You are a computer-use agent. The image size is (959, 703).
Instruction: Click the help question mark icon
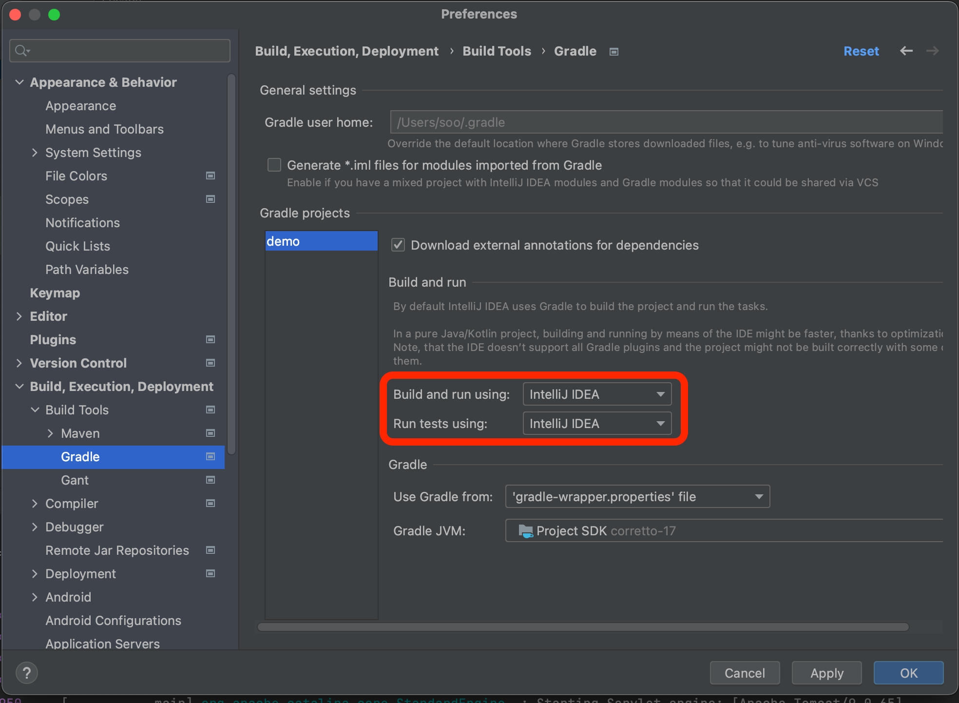[x=27, y=673]
